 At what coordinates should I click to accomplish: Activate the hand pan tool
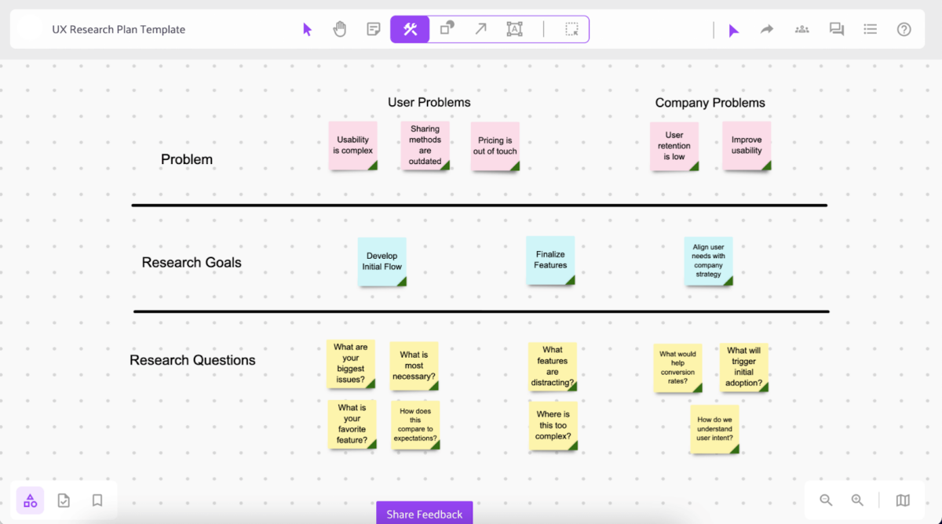pos(340,28)
